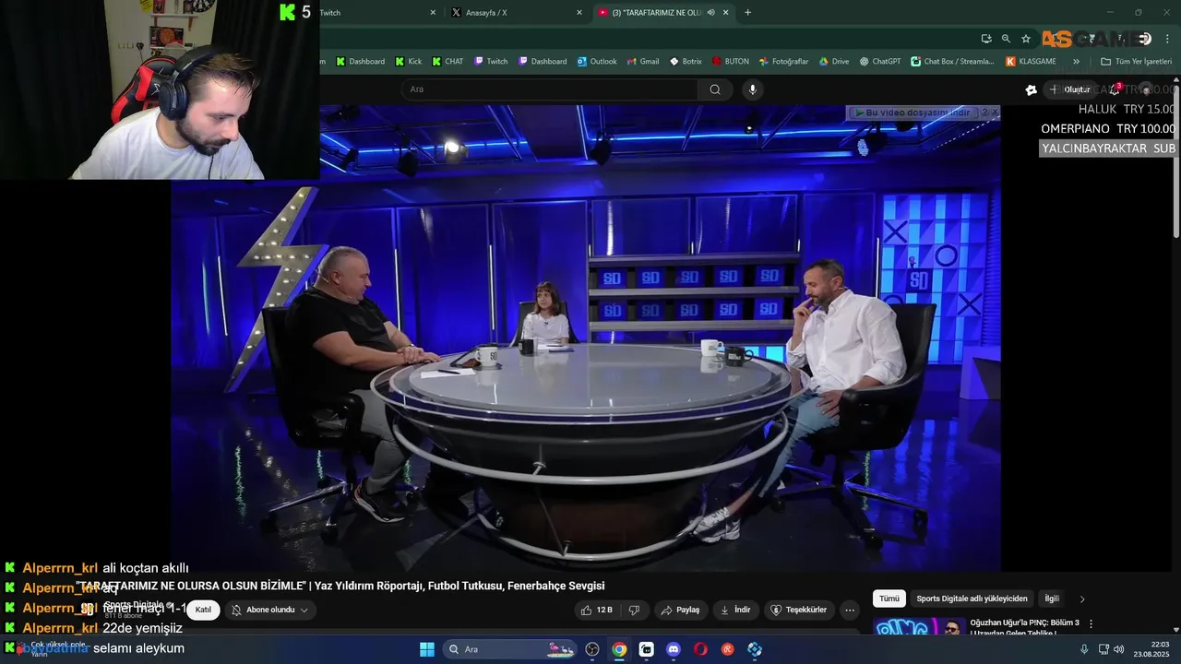
Task: Open the Chat Box / Streamla... bookmark
Action: coord(952,62)
